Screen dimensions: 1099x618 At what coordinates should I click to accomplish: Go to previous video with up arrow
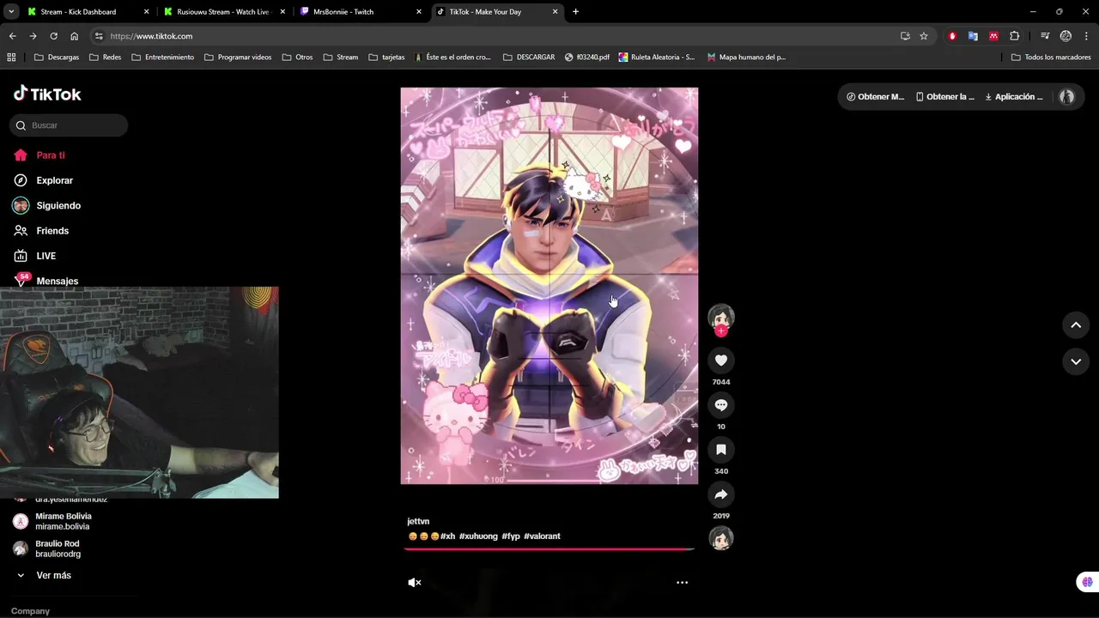coord(1076,324)
